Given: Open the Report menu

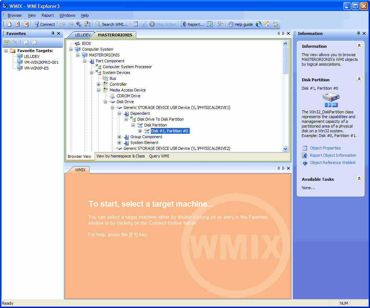Looking at the screenshot, I should pos(48,15).
